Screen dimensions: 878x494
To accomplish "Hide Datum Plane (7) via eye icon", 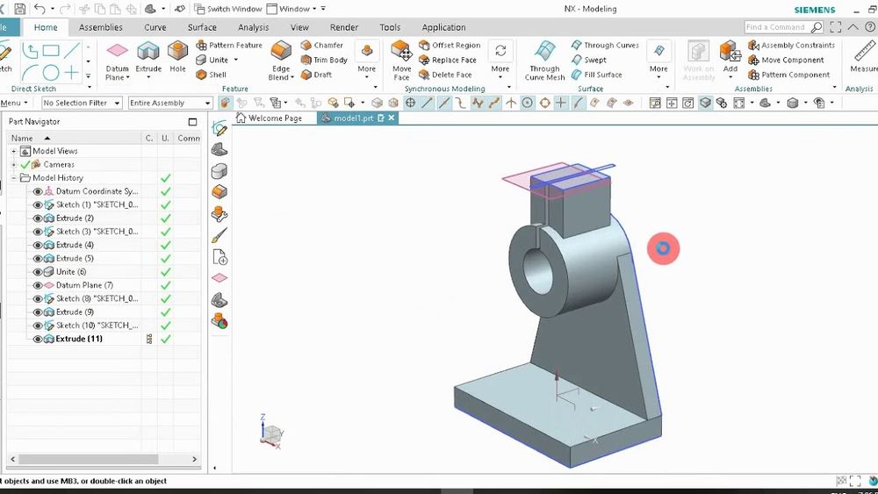I will pos(38,285).
